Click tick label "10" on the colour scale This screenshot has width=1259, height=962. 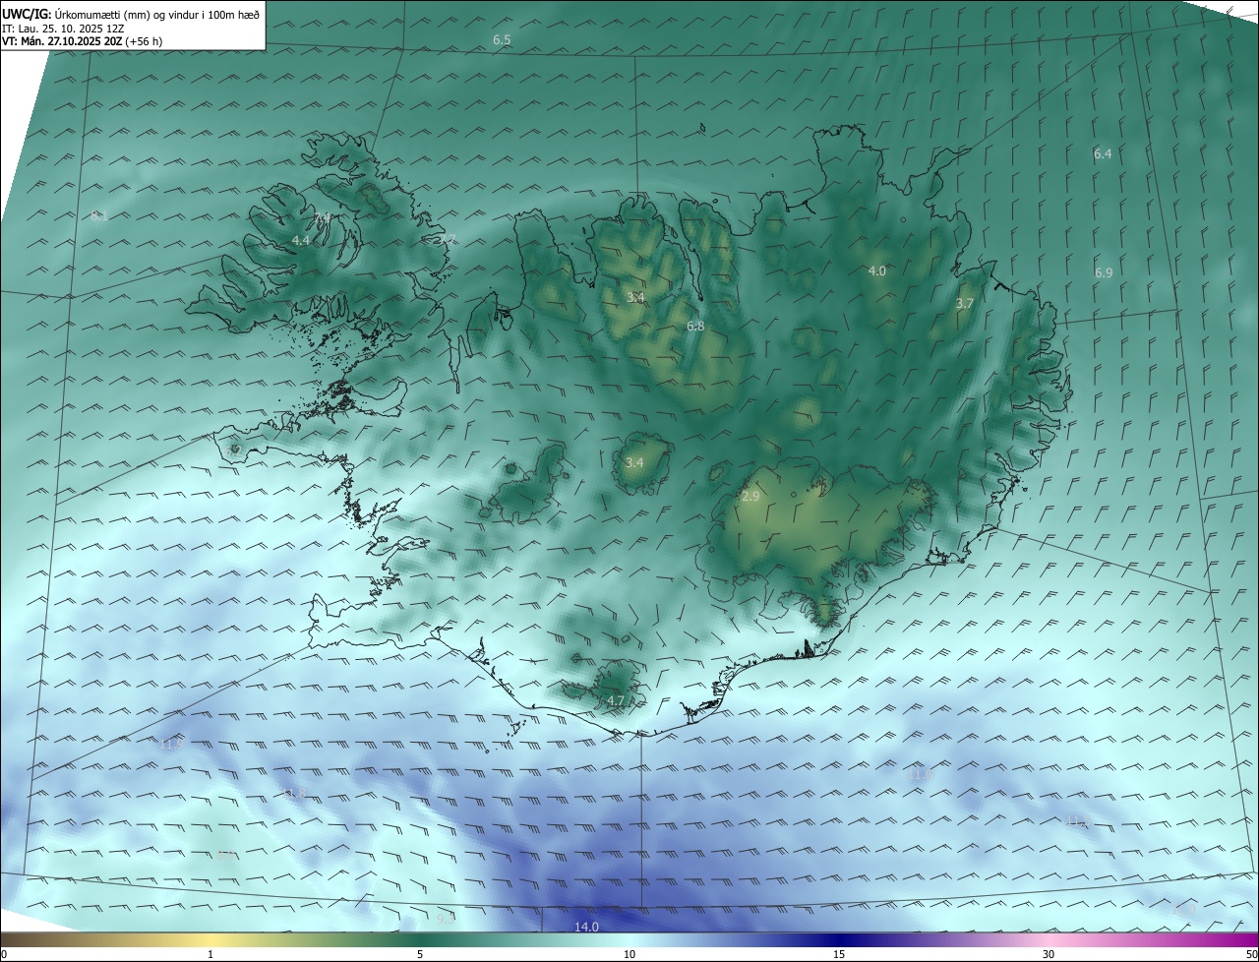tap(629, 954)
